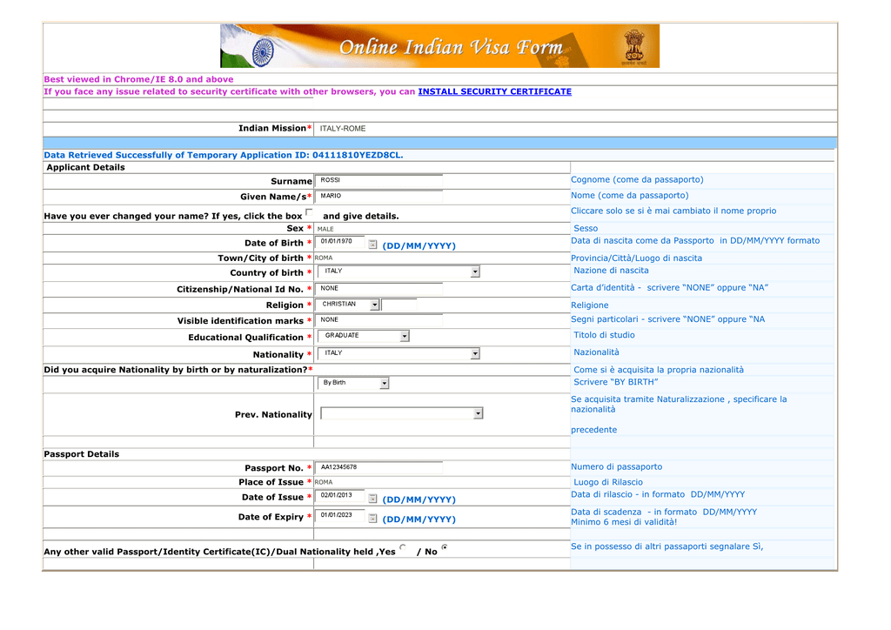Open calendar picker for Date of Issue
The image size is (891, 630).
[x=372, y=499]
